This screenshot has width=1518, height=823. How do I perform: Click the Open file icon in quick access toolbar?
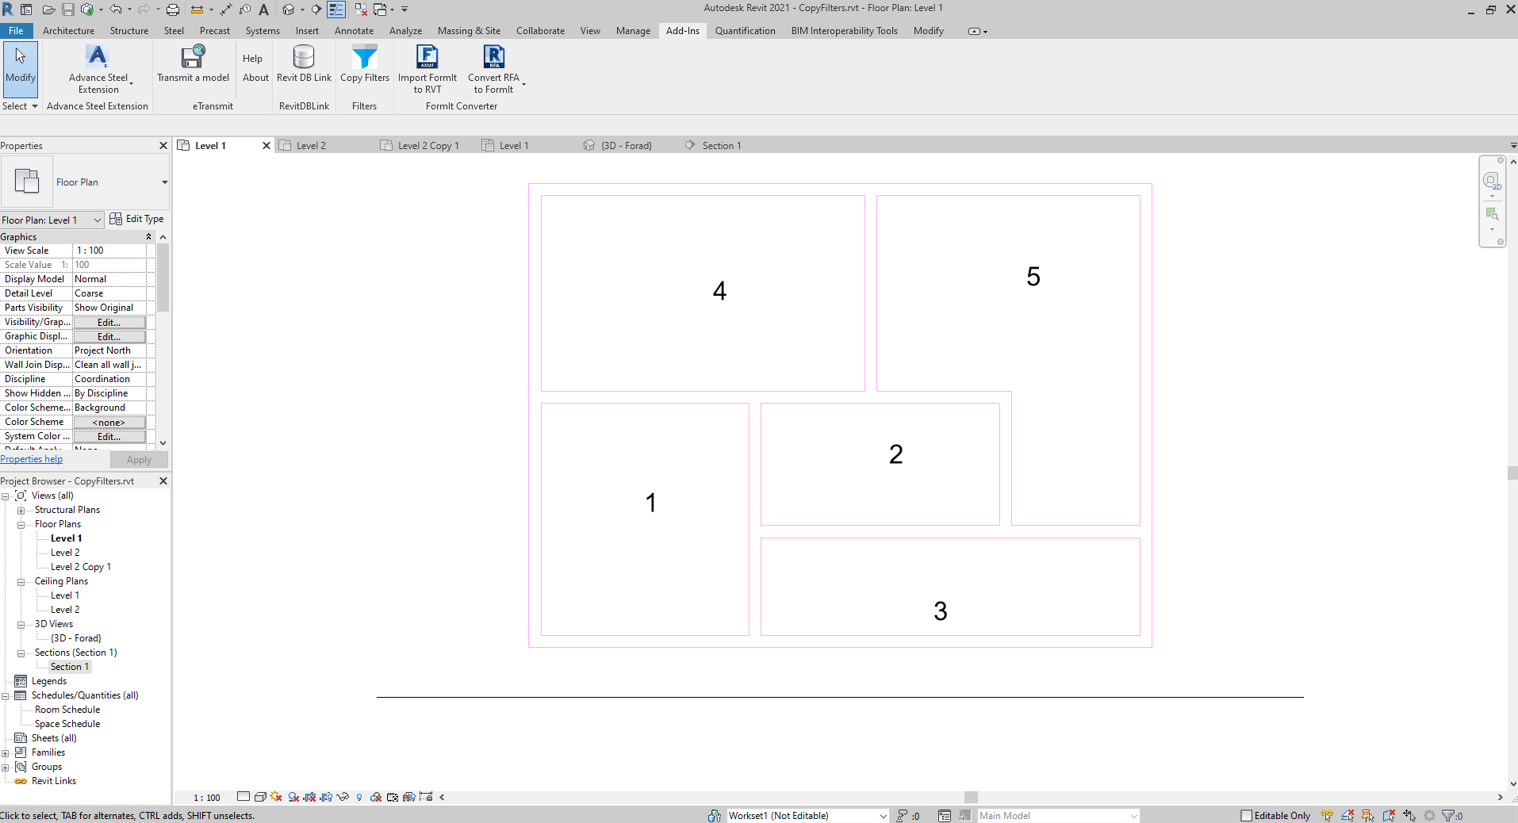tap(48, 10)
